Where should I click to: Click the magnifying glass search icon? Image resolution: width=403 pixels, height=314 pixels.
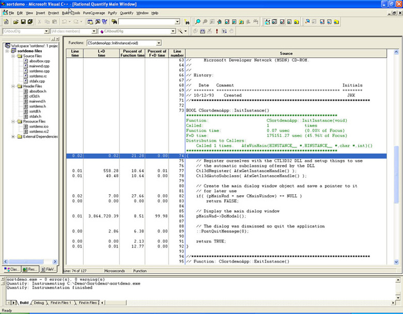pyautogui.click(x=197, y=22)
